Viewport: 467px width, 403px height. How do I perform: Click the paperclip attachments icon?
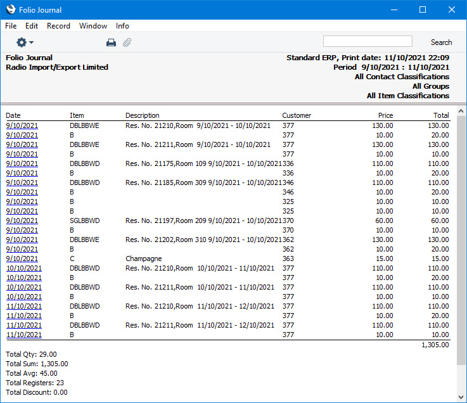127,42
